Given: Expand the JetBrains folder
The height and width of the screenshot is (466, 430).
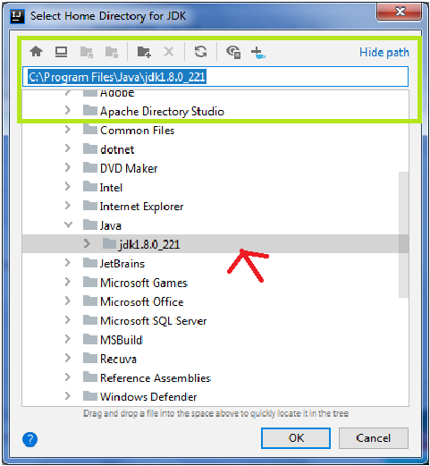Looking at the screenshot, I should click(x=68, y=263).
